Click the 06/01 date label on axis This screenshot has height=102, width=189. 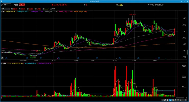[x=115, y=61]
